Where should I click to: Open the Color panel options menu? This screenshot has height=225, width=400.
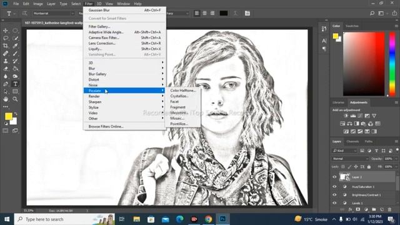(396, 26)
